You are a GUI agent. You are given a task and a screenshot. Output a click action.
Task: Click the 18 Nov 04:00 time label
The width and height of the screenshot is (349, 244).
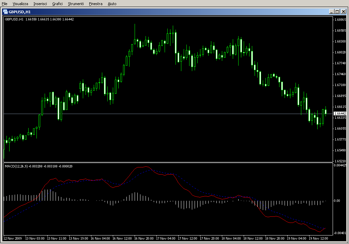(231, 239)
